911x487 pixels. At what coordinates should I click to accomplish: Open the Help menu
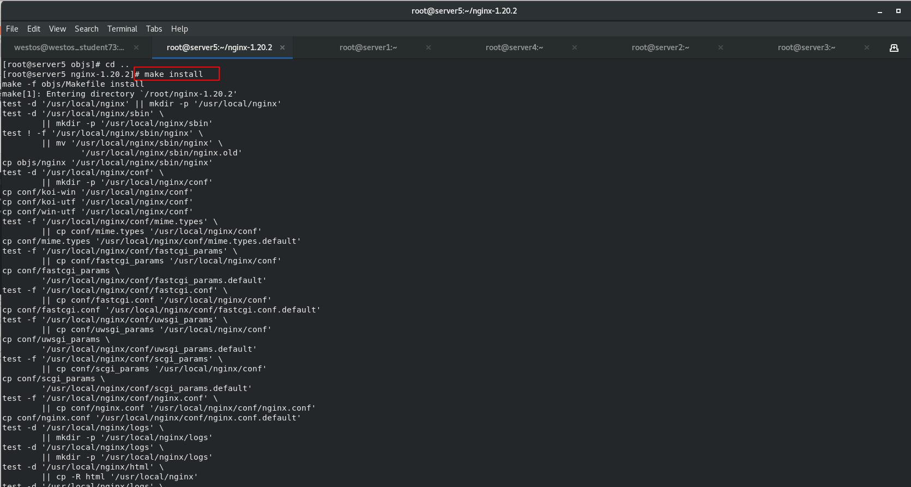pos(179,29)
